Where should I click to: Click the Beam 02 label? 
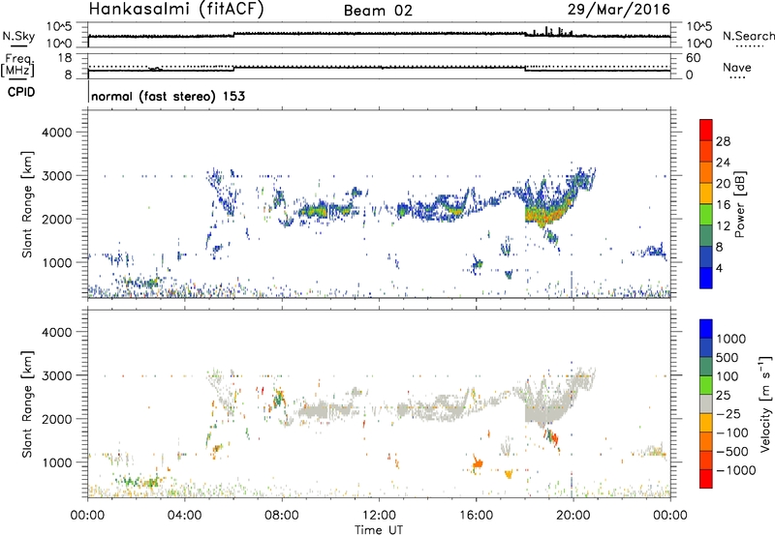point(378,11)
